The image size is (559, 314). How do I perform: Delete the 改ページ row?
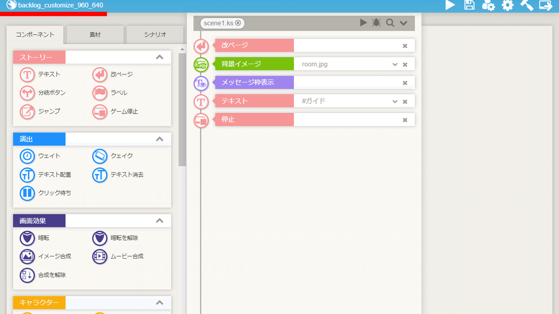pos(405,46)
